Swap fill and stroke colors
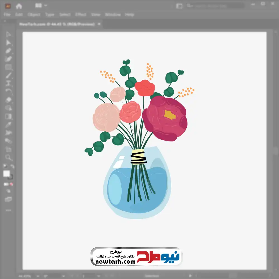Screen dimensions: 279x279 (12, 167)
